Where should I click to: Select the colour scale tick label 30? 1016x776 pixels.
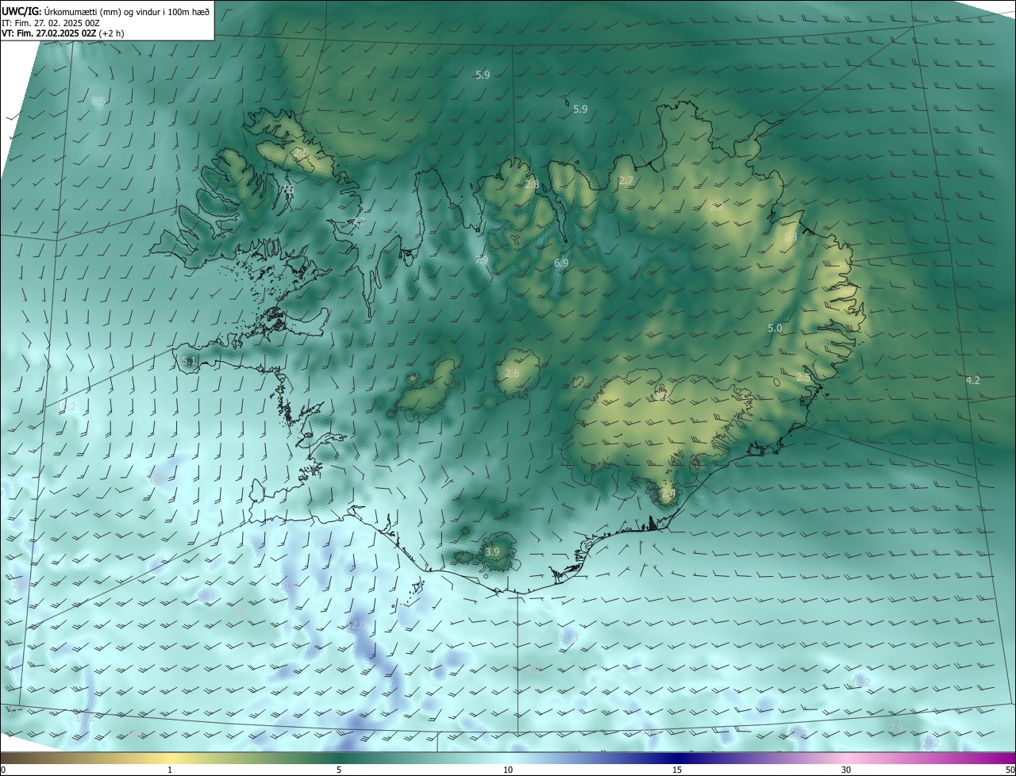point(846,770)
